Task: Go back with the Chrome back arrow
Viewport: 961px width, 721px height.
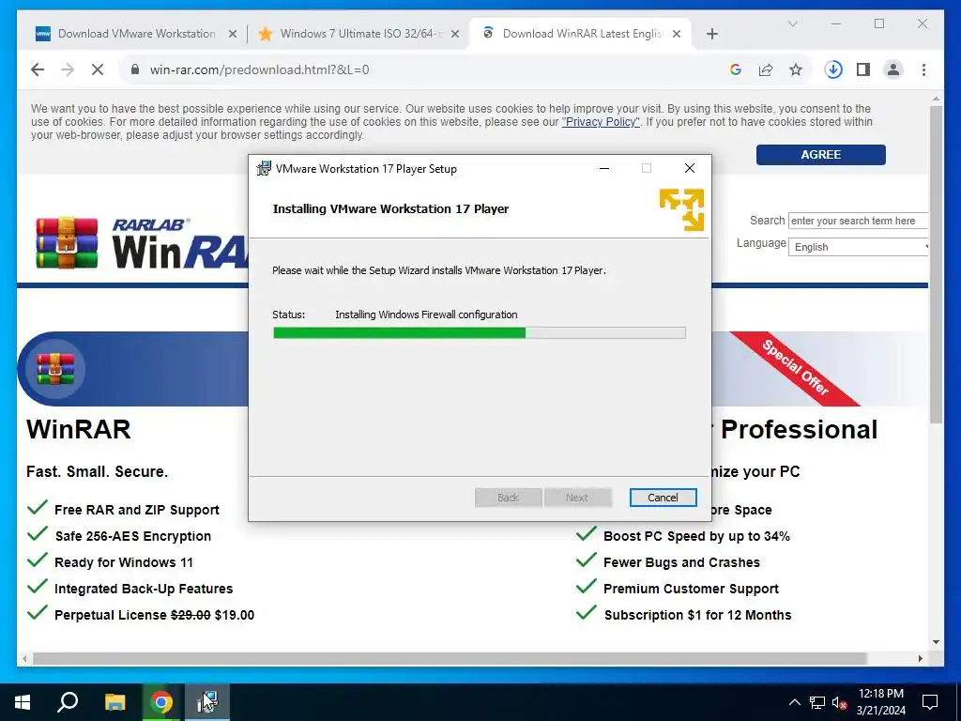Action: click(38, 69)
